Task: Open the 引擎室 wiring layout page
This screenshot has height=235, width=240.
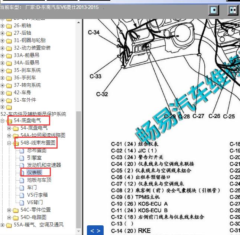Action: 34,158
